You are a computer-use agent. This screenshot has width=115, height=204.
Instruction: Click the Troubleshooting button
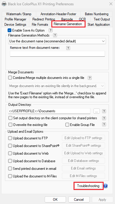[88, 186]
